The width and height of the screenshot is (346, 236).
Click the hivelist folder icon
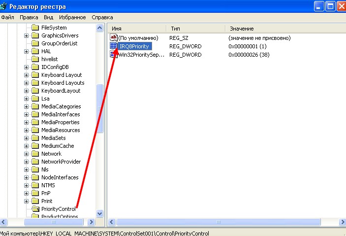point(35,59)
